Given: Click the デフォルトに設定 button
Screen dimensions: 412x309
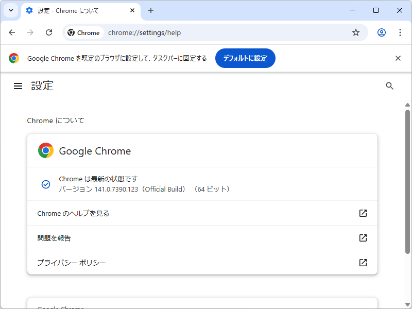Looking at the screenshot, I should pos(245,58).
